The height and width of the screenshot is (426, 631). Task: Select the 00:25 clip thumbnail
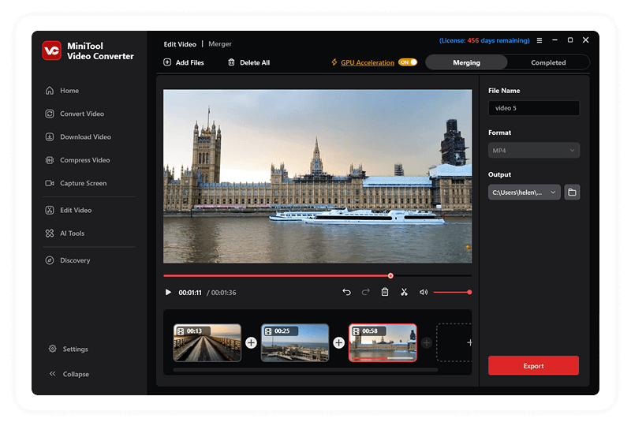[294, 342]
